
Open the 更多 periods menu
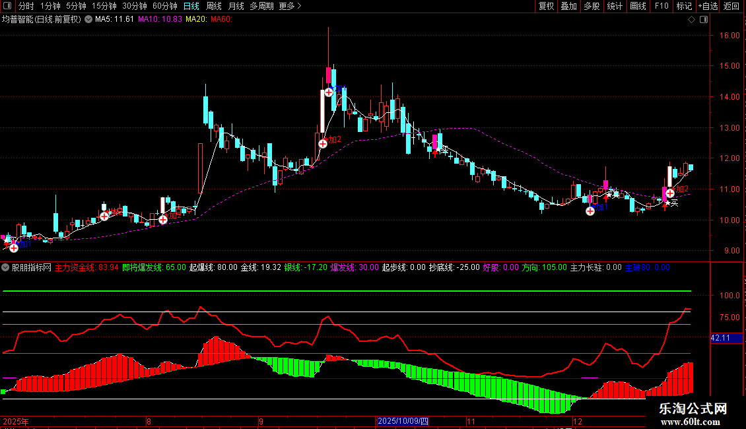[290, 6]
